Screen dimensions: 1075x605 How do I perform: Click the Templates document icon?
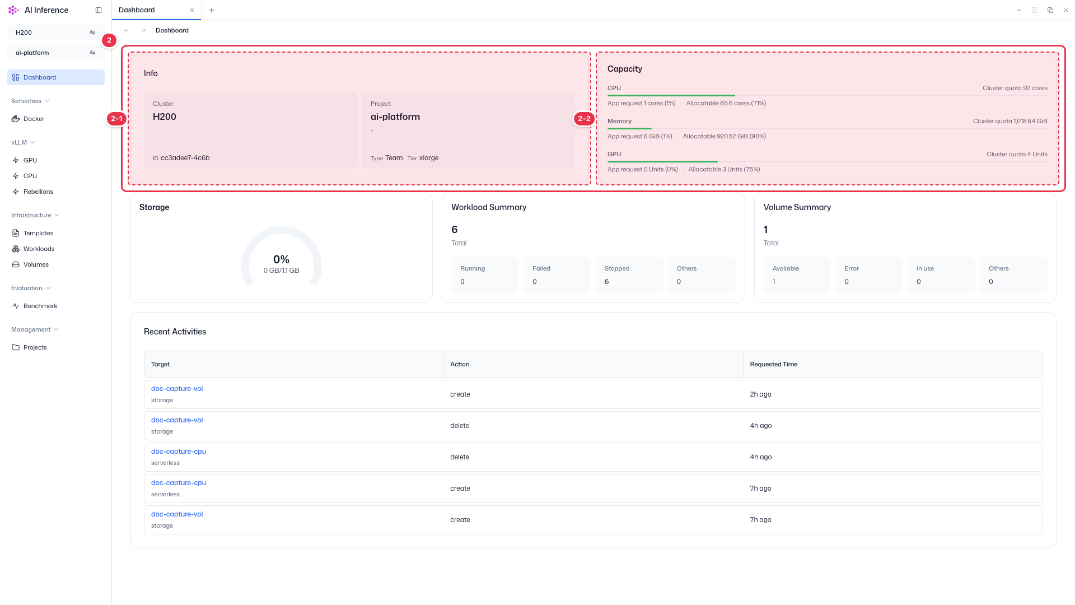click(x=16, y=233)
